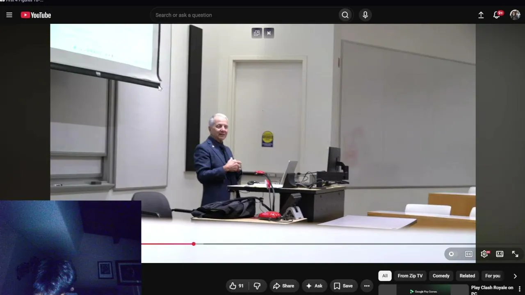Like the video with 91 likes
Viewport: 525px width, 295px height.
click(237, 286)
